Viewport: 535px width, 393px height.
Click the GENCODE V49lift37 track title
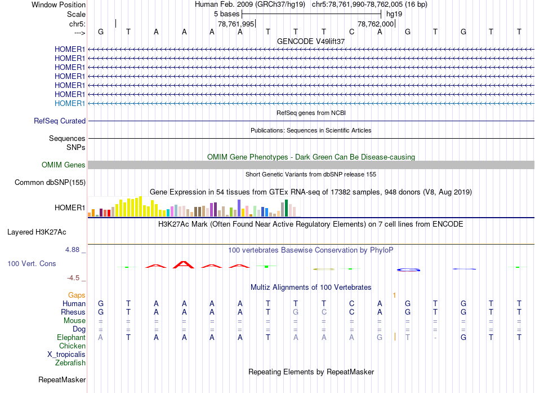coord(311,41)
